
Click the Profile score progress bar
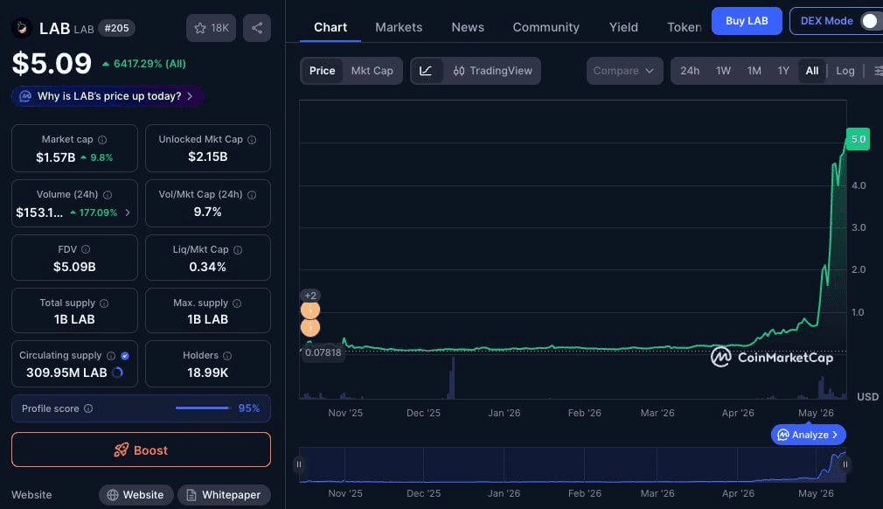click(x=203, y=408)
